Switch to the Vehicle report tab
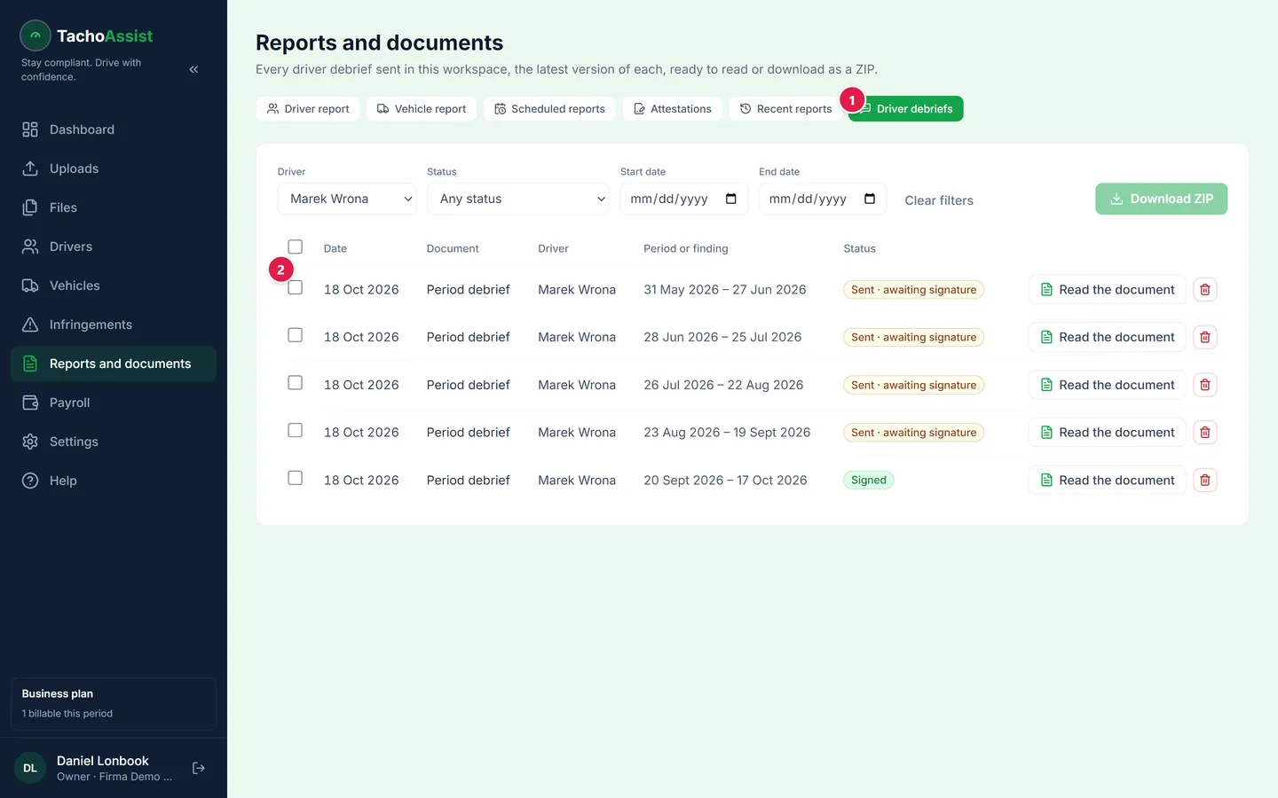The width and height of the screenshot is (1278, 798). pyautogui.click(x=422, y=109)
